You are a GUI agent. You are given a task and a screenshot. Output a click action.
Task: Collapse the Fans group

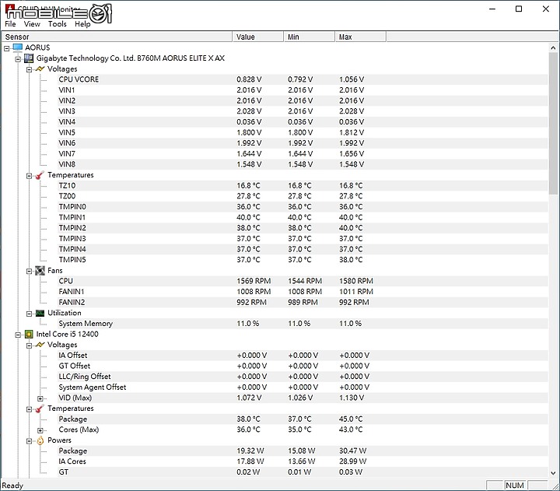(30, 272)
